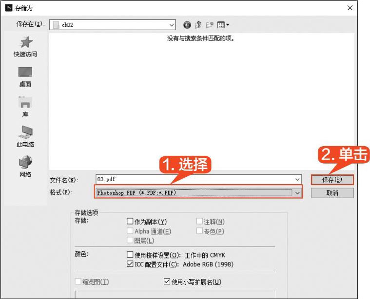Uncheck the ICC profile checkbox
Viewport: 370px width, 299px height.
point(130,265)
